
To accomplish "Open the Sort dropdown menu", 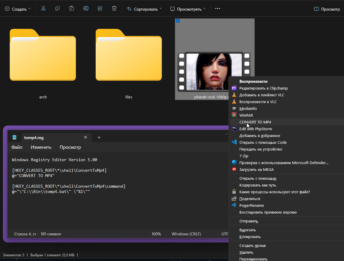I will [x=144, y=9].
